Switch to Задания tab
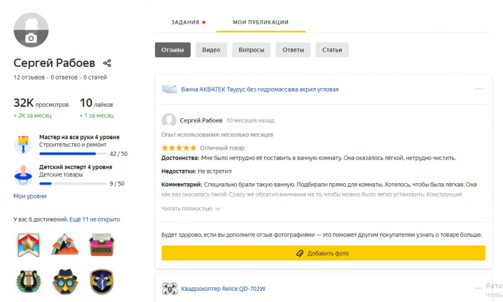Image resolution: width=503 pixels, height=302 pixels. (187, 22)
